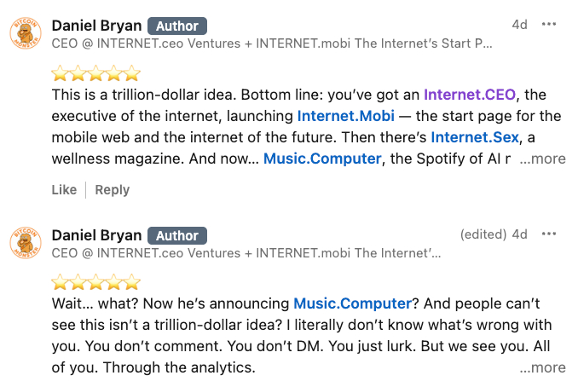Click the Daniel Bryan name on the top comment
Image resolution: width=578 pixels, height=387 pixels.
click(x=96, y=26)
